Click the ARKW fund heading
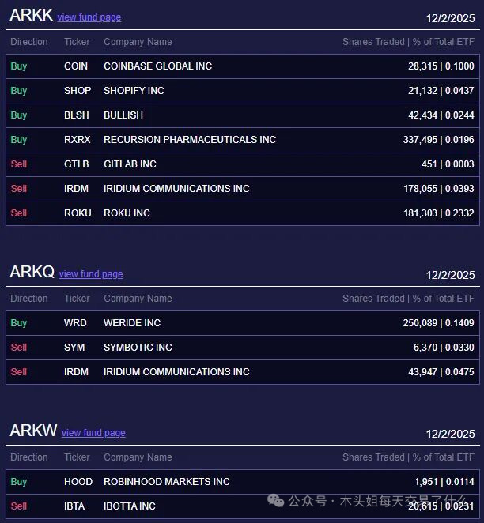 point(33,431)
